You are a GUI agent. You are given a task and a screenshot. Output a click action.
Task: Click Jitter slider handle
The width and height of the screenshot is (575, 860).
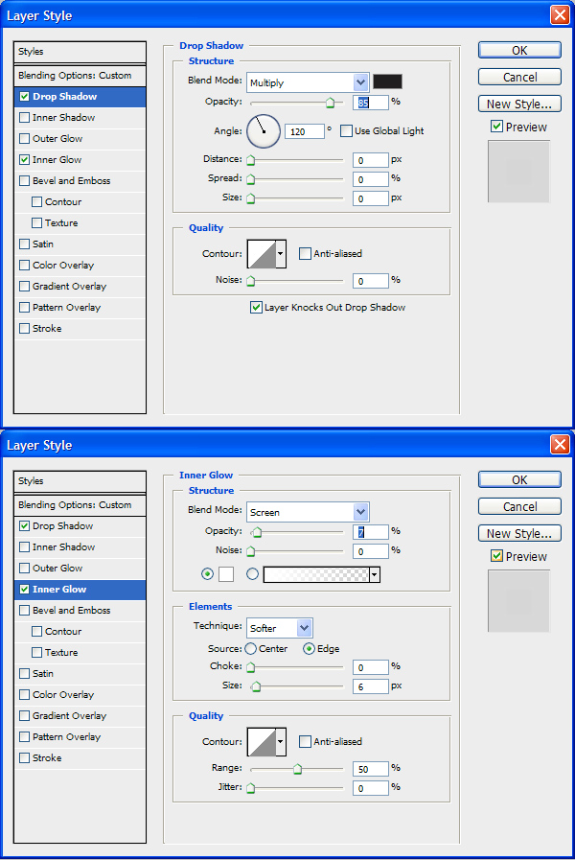(250, 788)
